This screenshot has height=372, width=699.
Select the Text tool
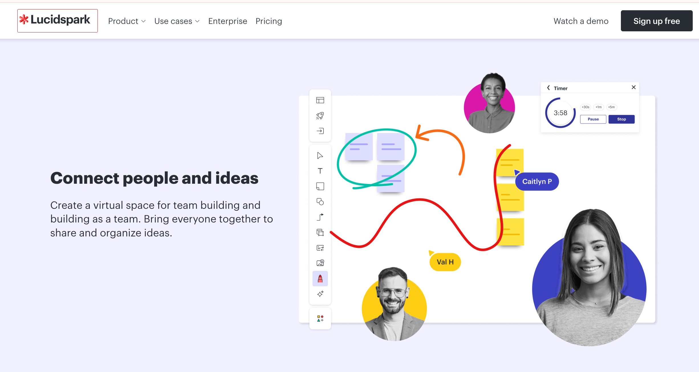tap(320, 171)
